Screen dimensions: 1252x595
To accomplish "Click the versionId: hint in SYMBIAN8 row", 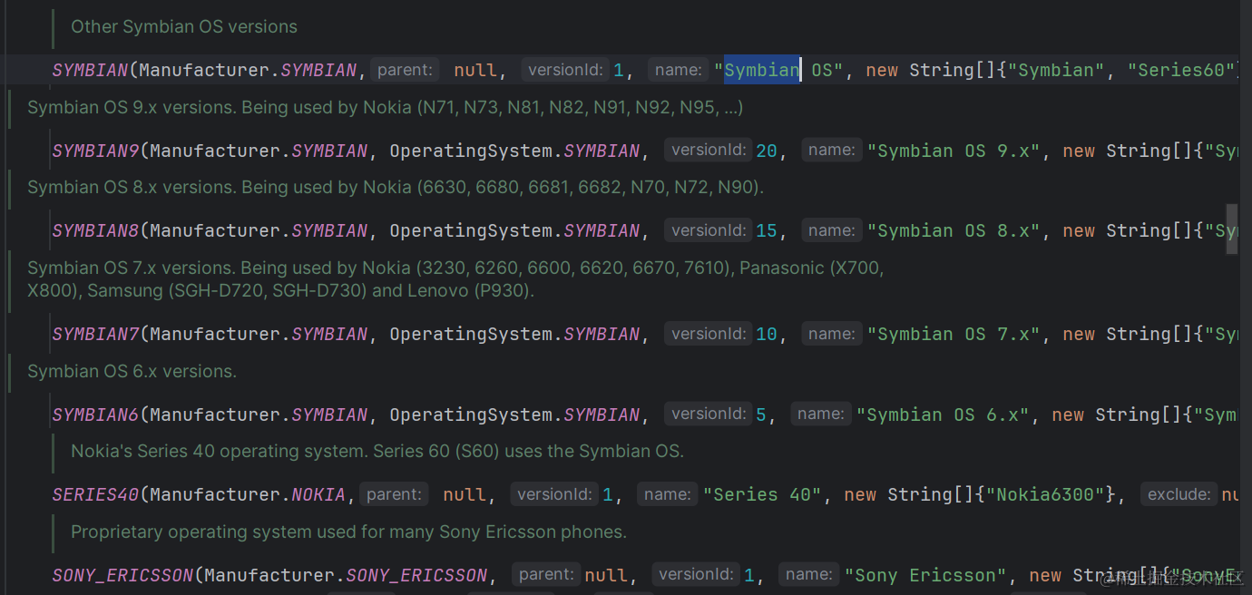I will pyautogui.click(x=708, y=230).
